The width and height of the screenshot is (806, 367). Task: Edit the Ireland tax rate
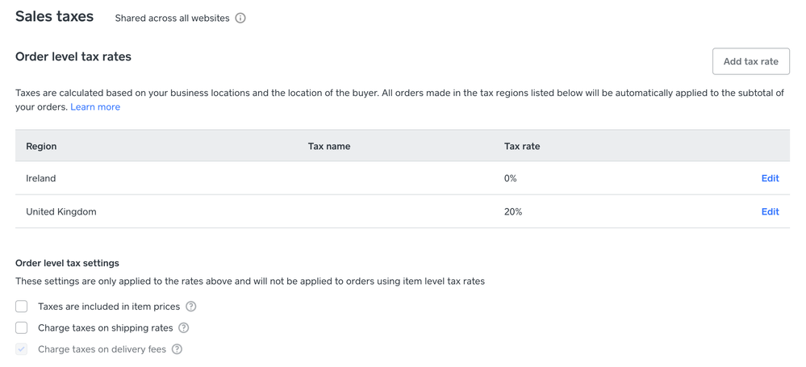click(770, 178)
